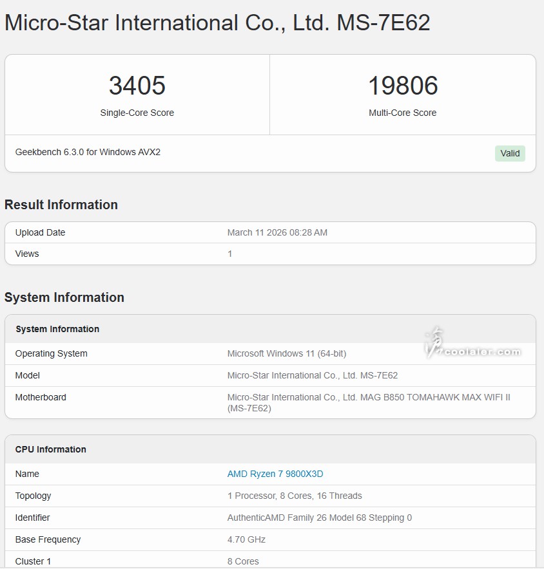Click the page title Micro-Star International MS-7E62
This screenshot has width=544, height=569.
click(217, 23)
